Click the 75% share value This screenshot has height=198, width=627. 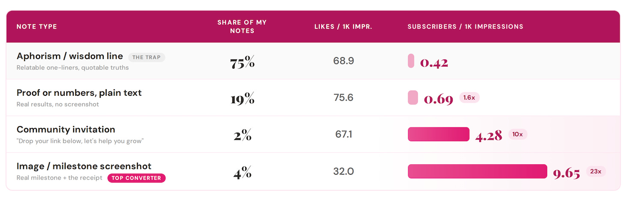tap(242, 63)
